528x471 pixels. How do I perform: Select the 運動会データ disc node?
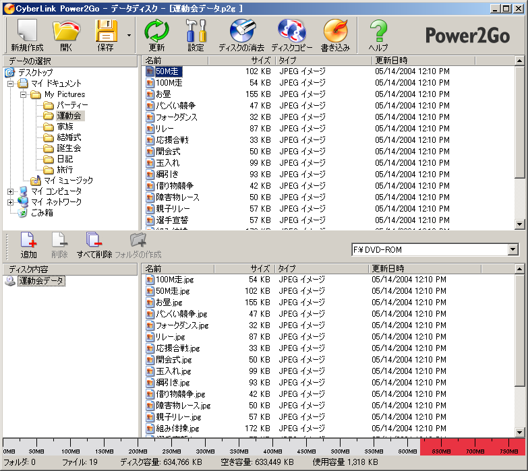point(41,280)
